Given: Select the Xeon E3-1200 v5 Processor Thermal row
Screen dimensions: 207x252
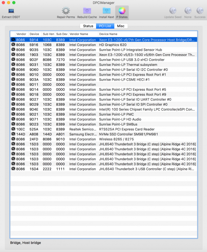Looking at the screenshot, I should pos(104,55).
